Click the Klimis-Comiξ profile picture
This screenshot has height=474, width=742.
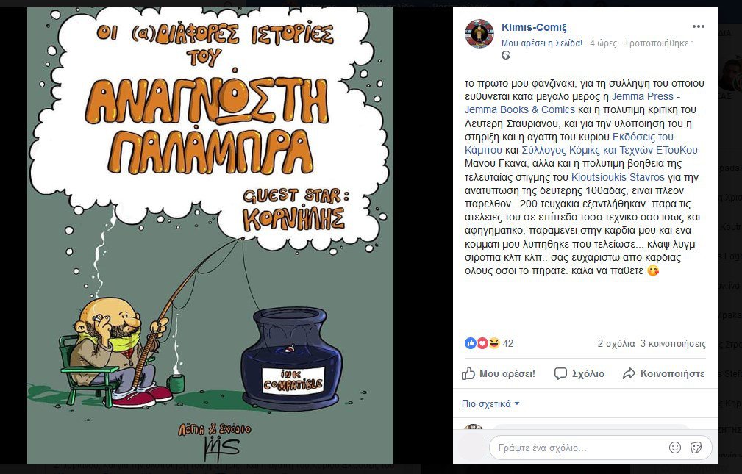click(x=479, y=34)
